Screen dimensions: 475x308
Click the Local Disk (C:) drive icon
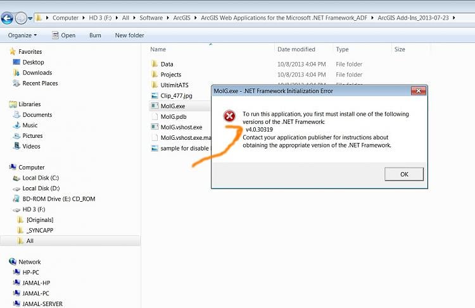click(16, 178)
